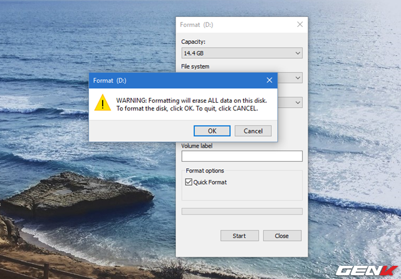Click the "File system" label
Viewport: 401px width, 279px height.
195,66
